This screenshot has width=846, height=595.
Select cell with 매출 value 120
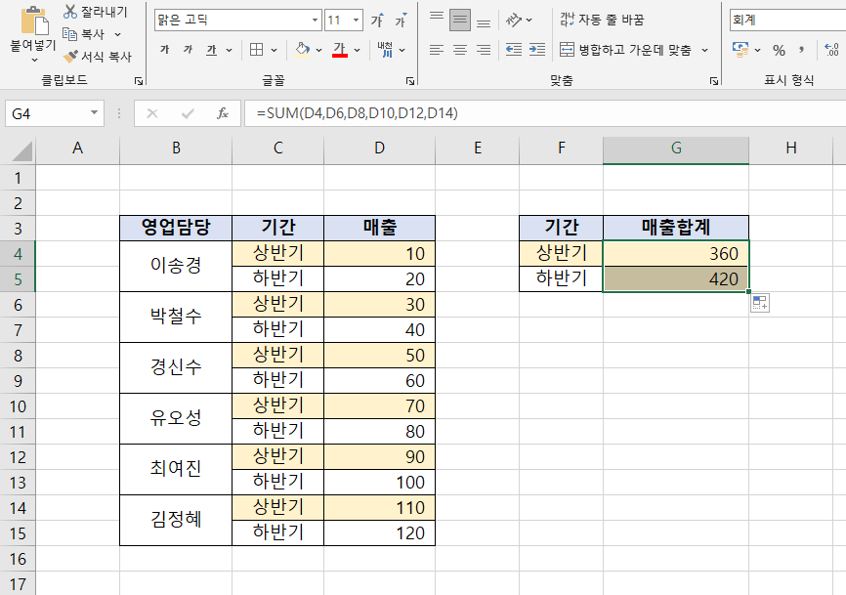(x=379, y=533)
